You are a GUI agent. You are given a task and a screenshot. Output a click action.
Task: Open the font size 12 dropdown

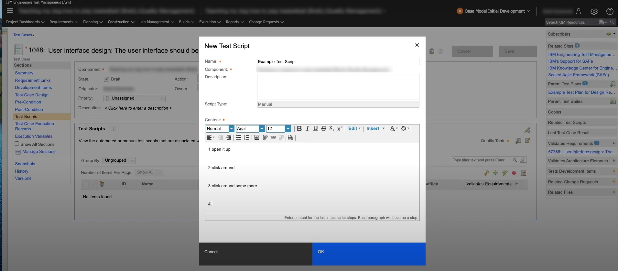pyautogui.click(x=288, y=129)
